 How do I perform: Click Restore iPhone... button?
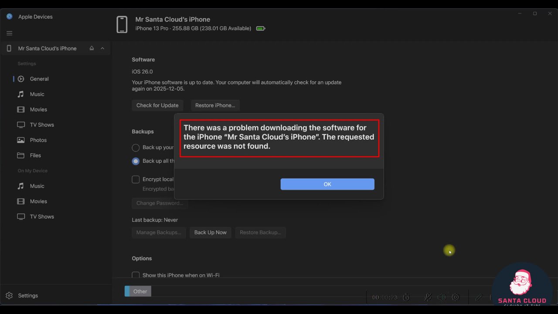(215, 105)
